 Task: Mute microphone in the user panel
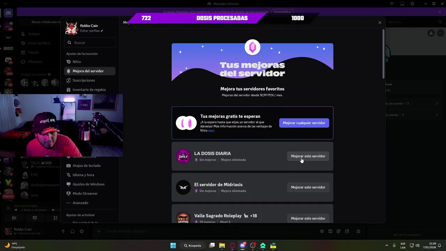pyautogui.click(x=63, y=231)
